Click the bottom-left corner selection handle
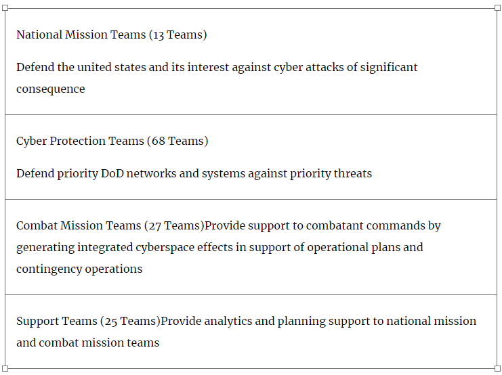Image resolution: width=502 pixels, height=375 pixels. click(x=5, y=368)
